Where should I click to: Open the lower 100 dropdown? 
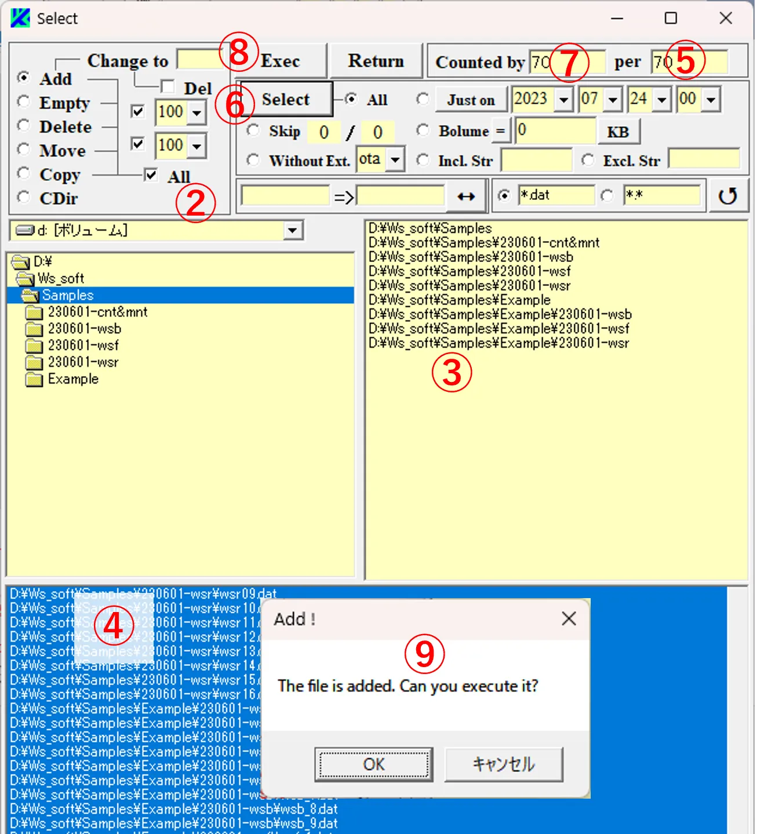tap(197, 146)
